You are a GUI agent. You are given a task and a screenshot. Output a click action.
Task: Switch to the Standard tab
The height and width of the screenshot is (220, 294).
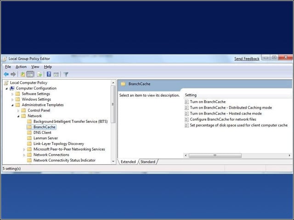[148, 162]
